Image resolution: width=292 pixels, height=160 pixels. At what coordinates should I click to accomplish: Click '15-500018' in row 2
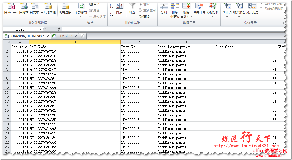tap(139, 51)
